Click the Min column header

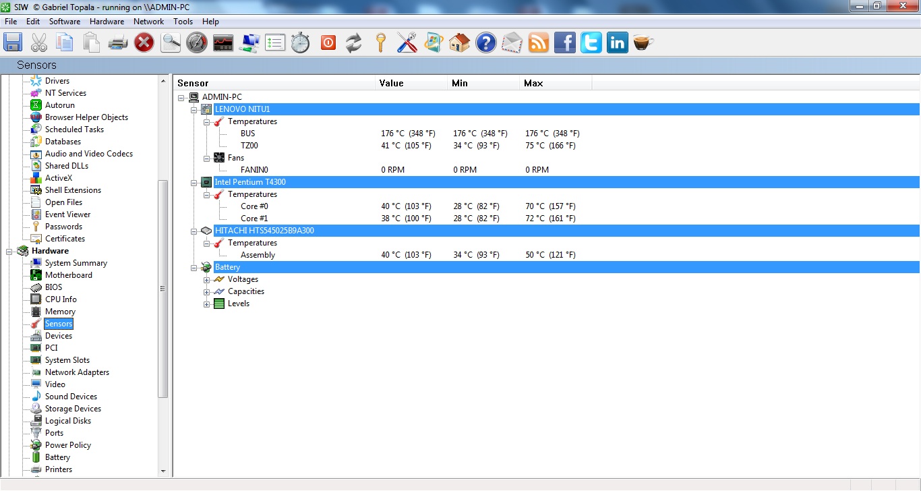click(483, 83)
